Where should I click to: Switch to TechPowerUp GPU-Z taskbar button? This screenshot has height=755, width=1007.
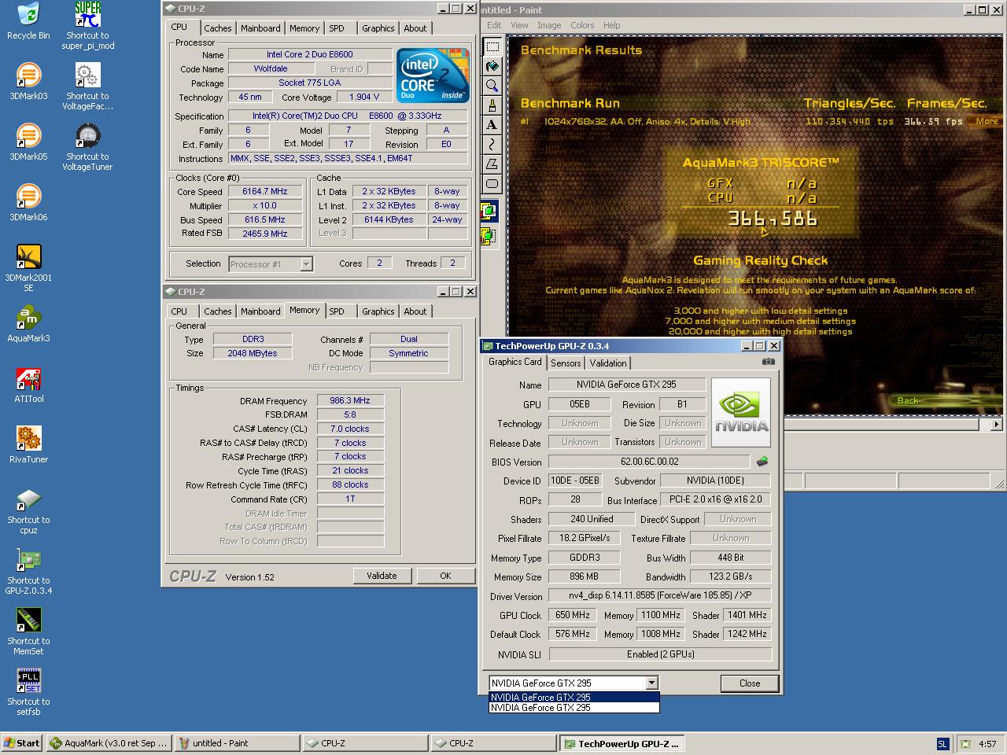pyautogui.click(x=622, y=743)
